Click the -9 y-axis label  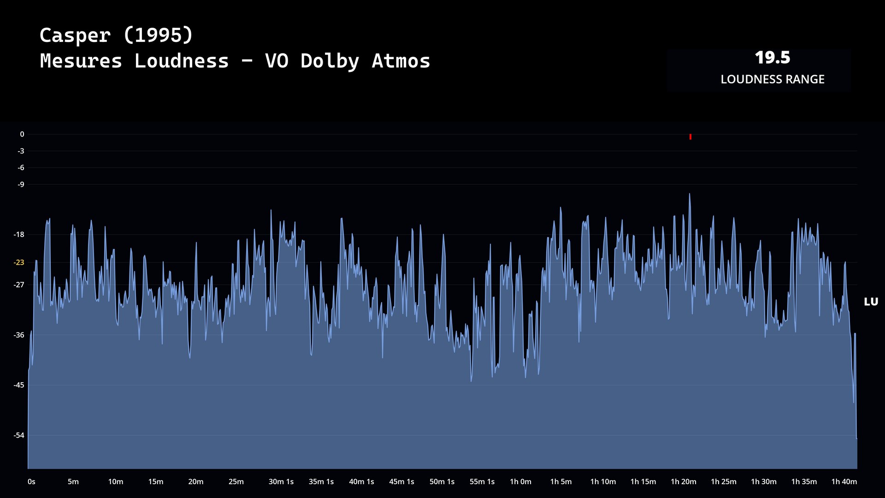21,184
